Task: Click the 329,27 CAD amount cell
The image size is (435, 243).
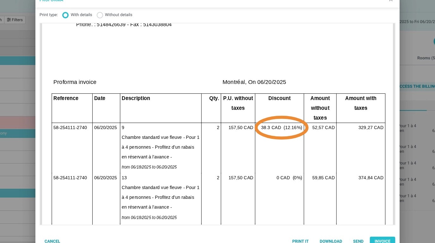Action: (x=371, y=127)
